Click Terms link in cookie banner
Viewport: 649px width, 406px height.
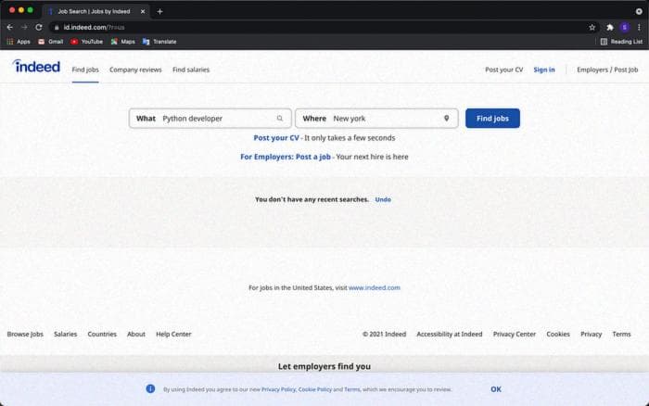(x=351, y=389)
